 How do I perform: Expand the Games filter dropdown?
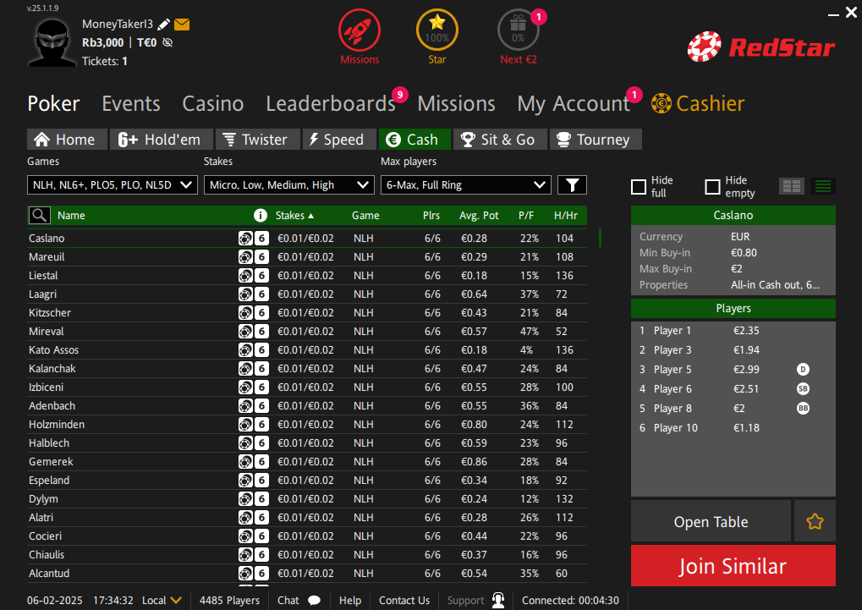pyautogui.click(x=113, y=185)
